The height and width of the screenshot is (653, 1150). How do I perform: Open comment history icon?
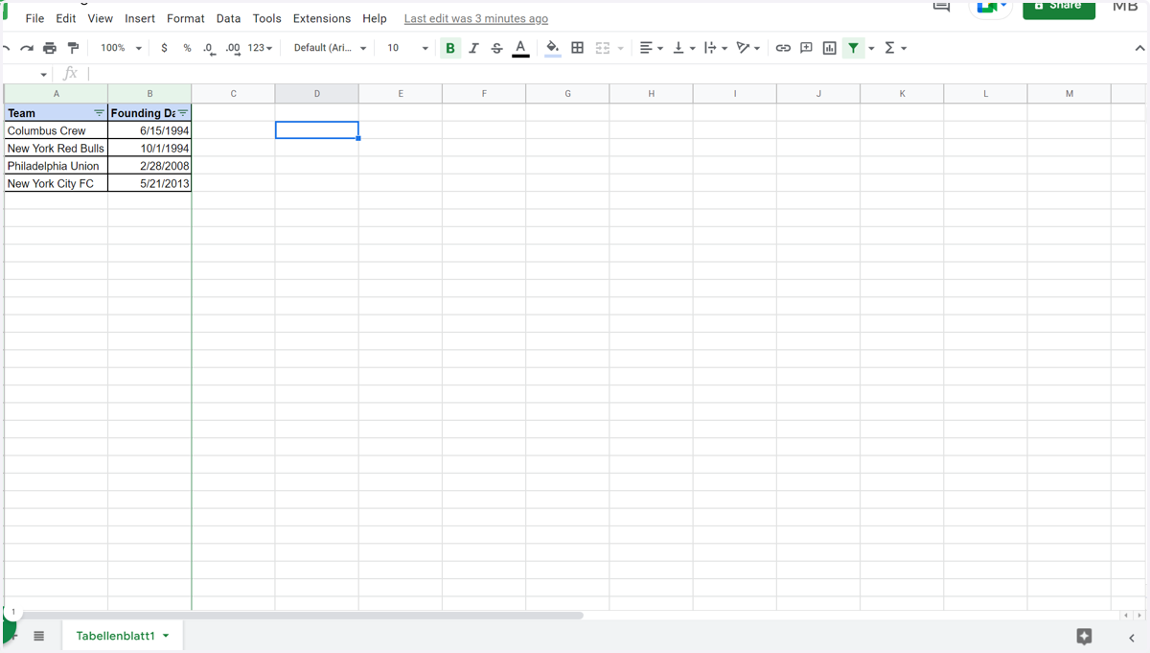tap(941, 6)
